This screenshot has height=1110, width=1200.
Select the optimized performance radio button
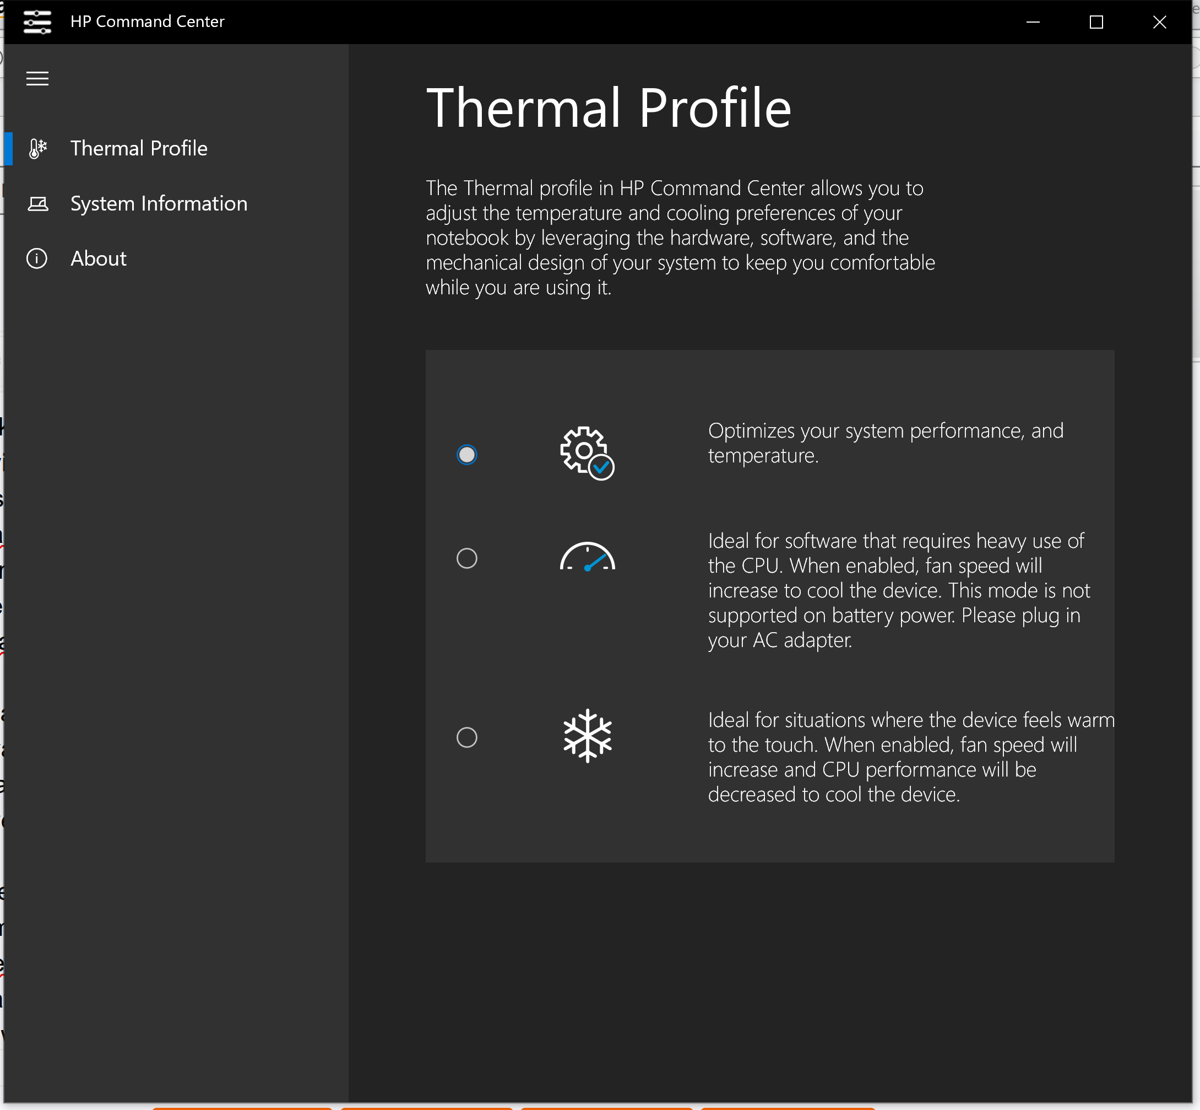click(x=466, y=455)
